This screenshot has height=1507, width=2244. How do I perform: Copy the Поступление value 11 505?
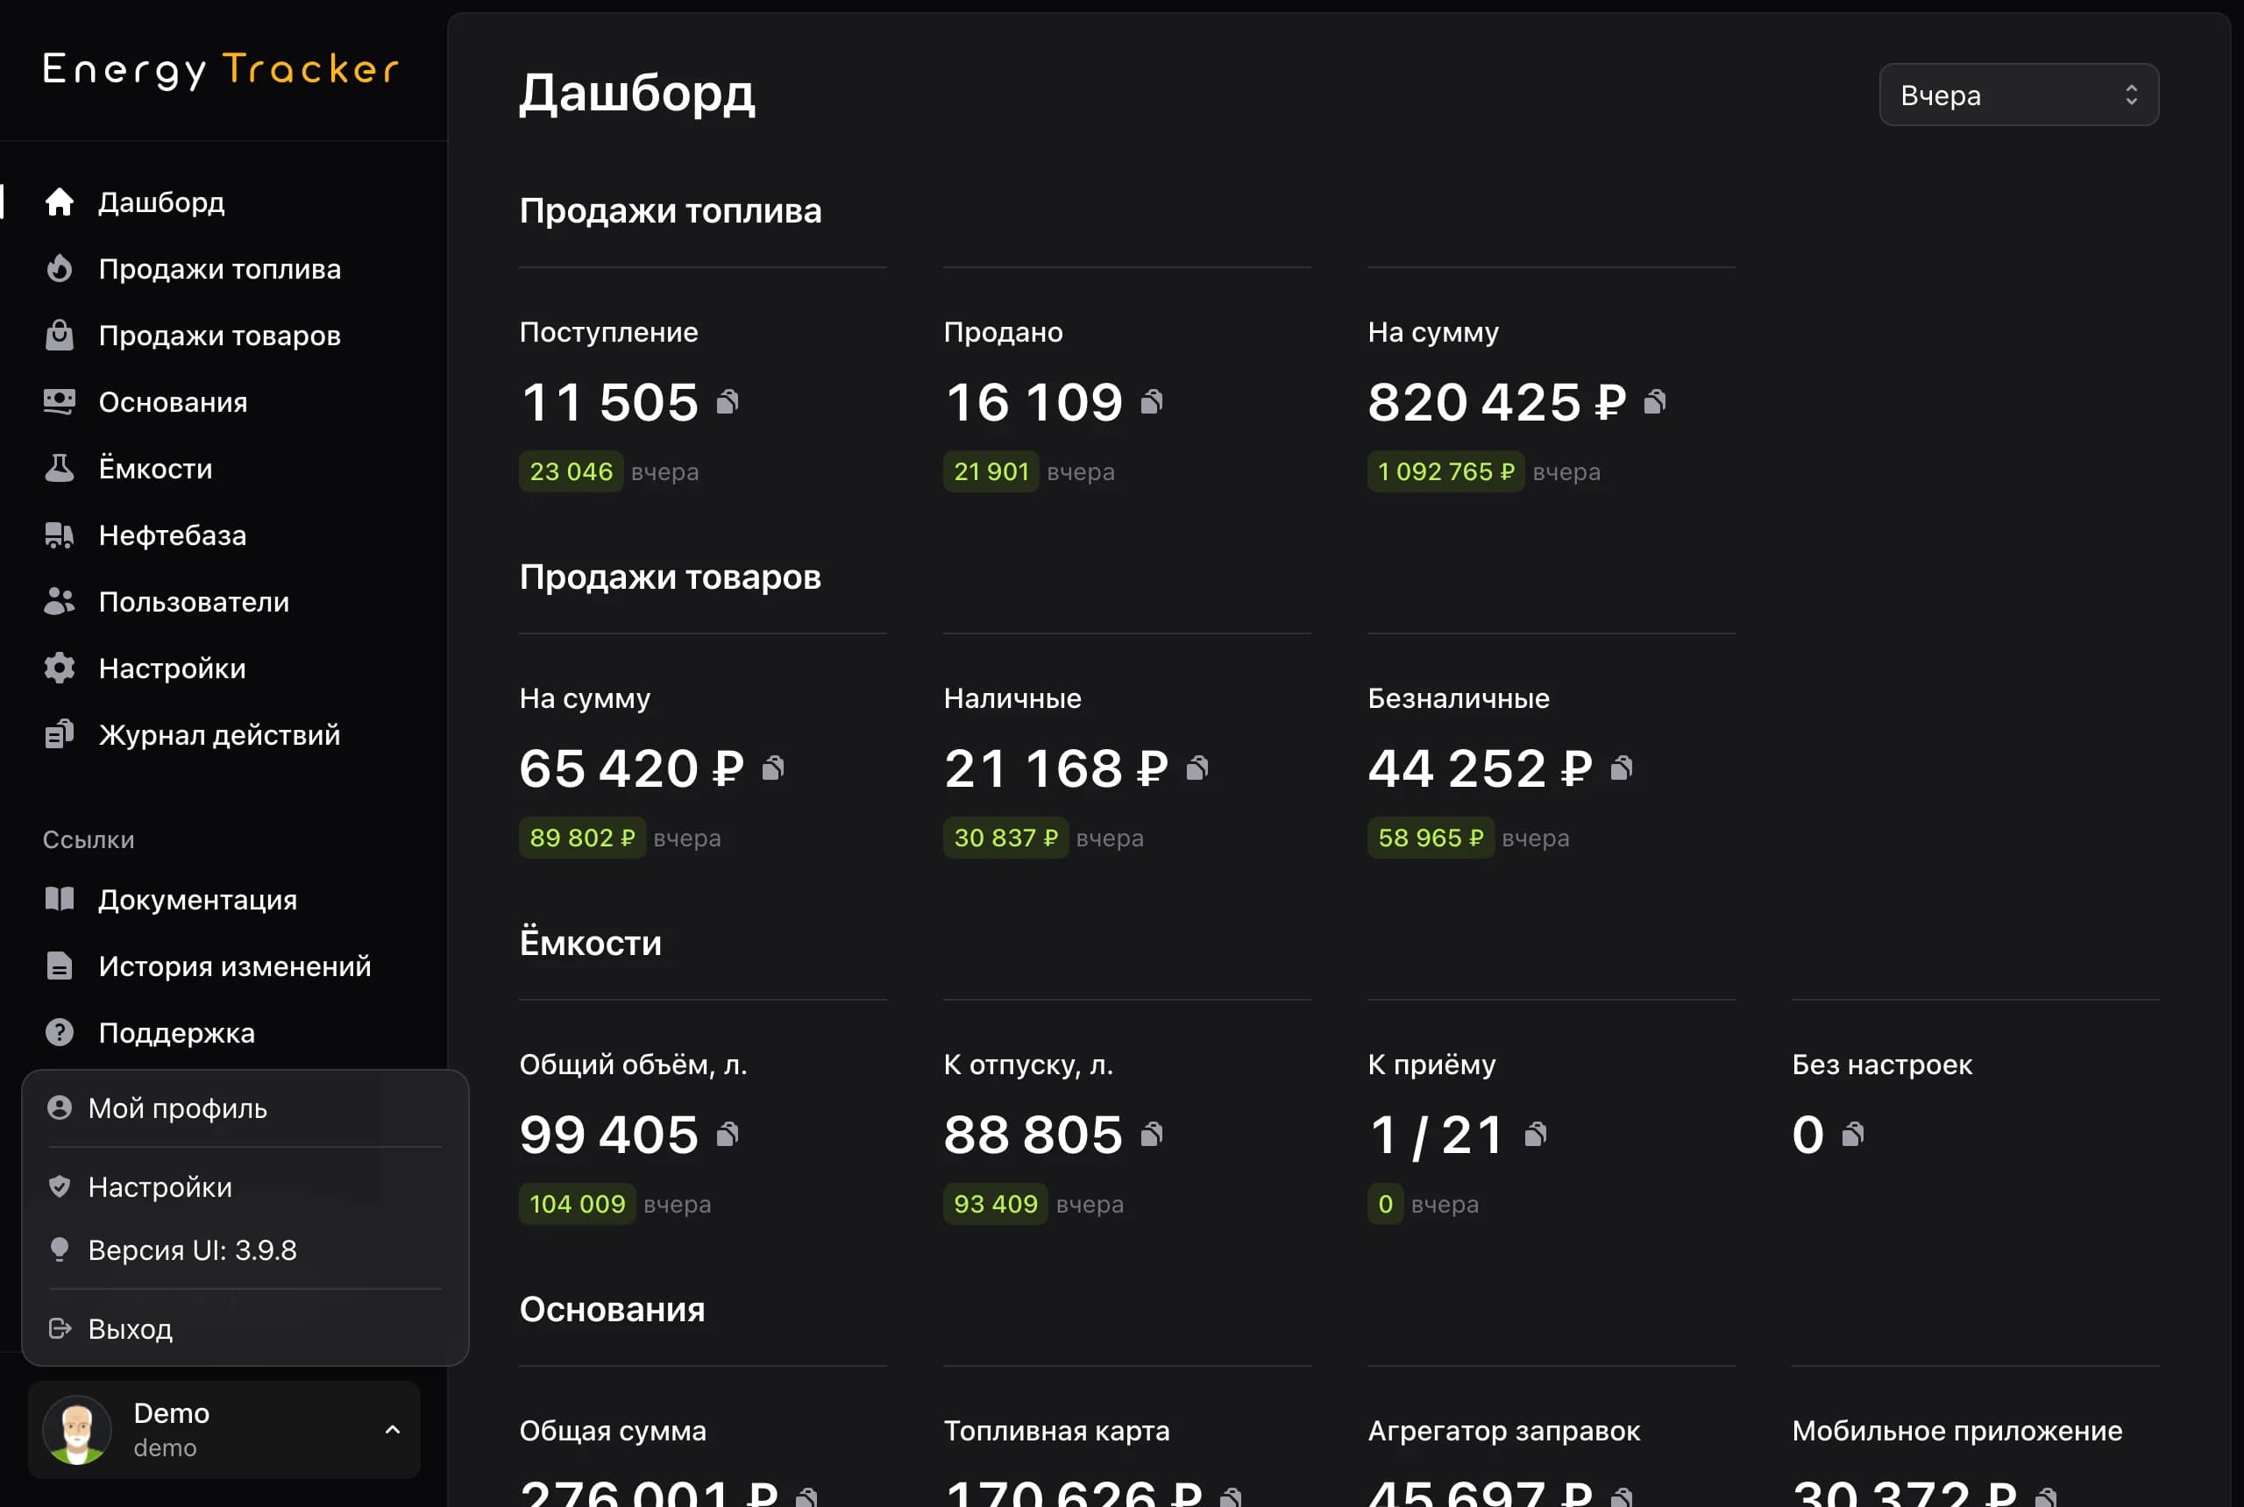pyautogui.click(x=728, y=402)
